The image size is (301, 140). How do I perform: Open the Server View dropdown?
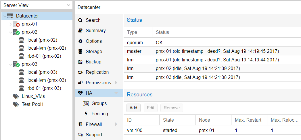[x=37, y=5]
